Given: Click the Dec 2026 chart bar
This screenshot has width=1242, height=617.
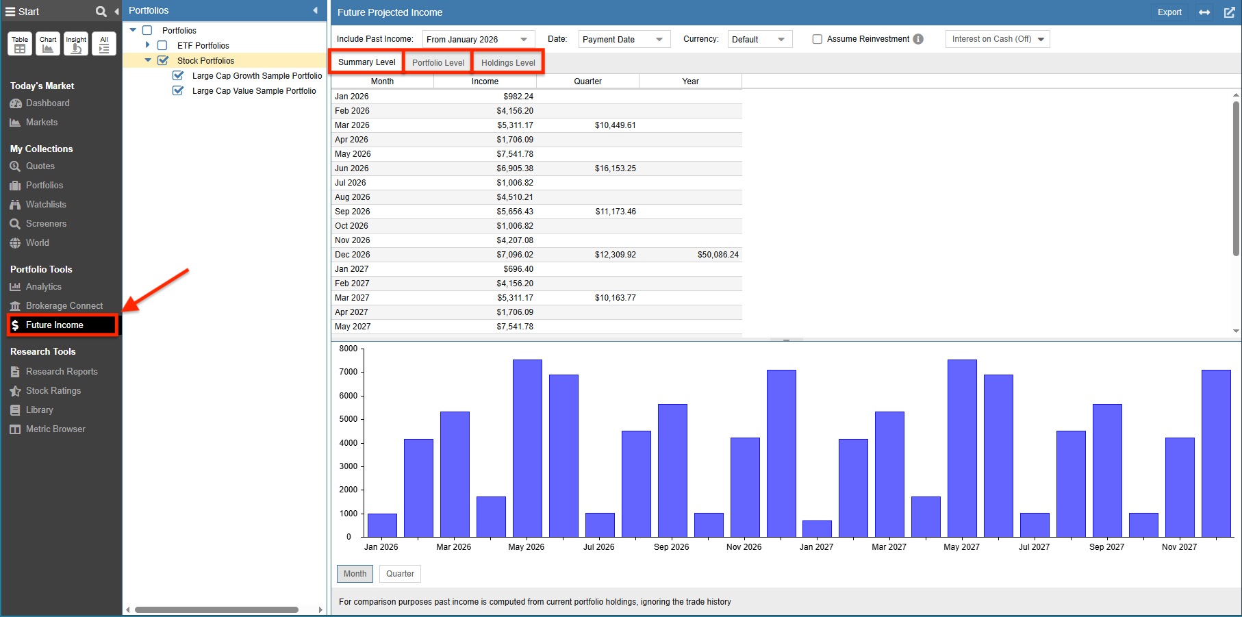Looking at the screenshot, I should click(781, 453).
